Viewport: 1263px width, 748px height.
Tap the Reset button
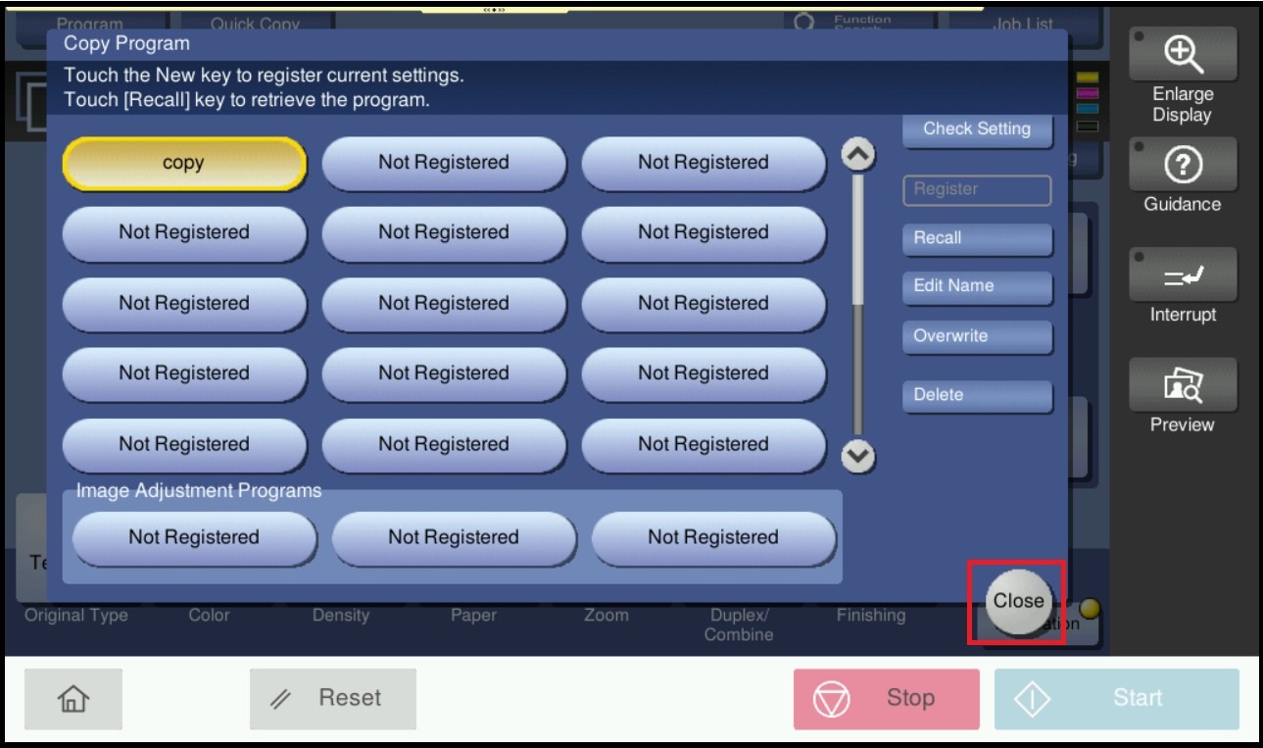[x=333, y=699]
